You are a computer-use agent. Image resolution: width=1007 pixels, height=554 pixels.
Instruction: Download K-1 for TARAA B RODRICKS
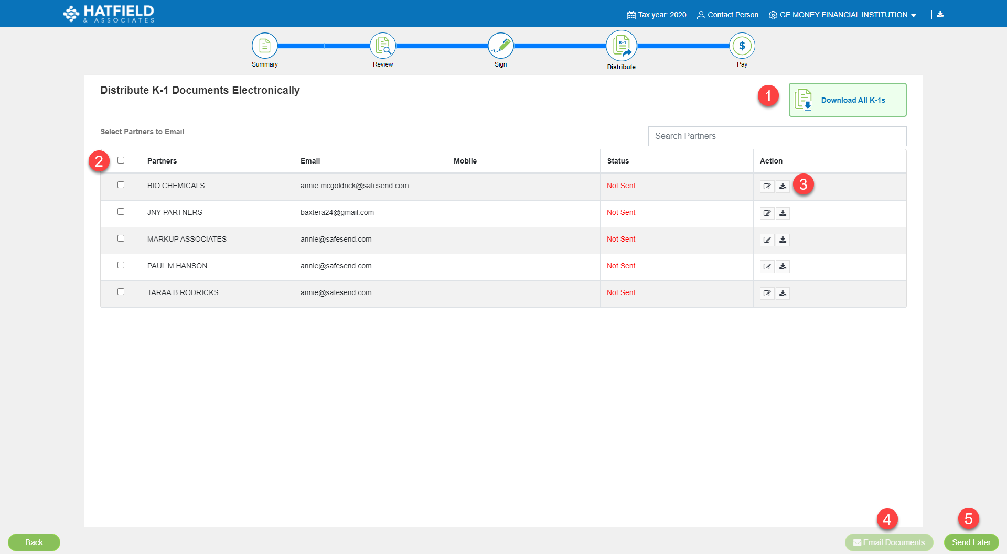tap(783, 294)
